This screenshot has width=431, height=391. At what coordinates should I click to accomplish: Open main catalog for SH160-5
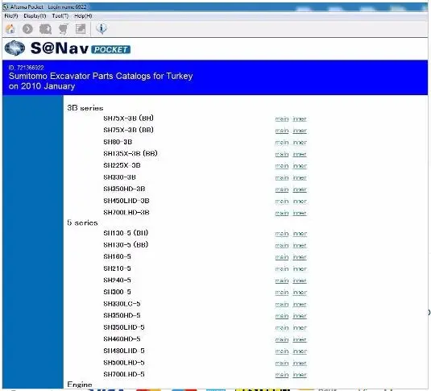[282, 257]
